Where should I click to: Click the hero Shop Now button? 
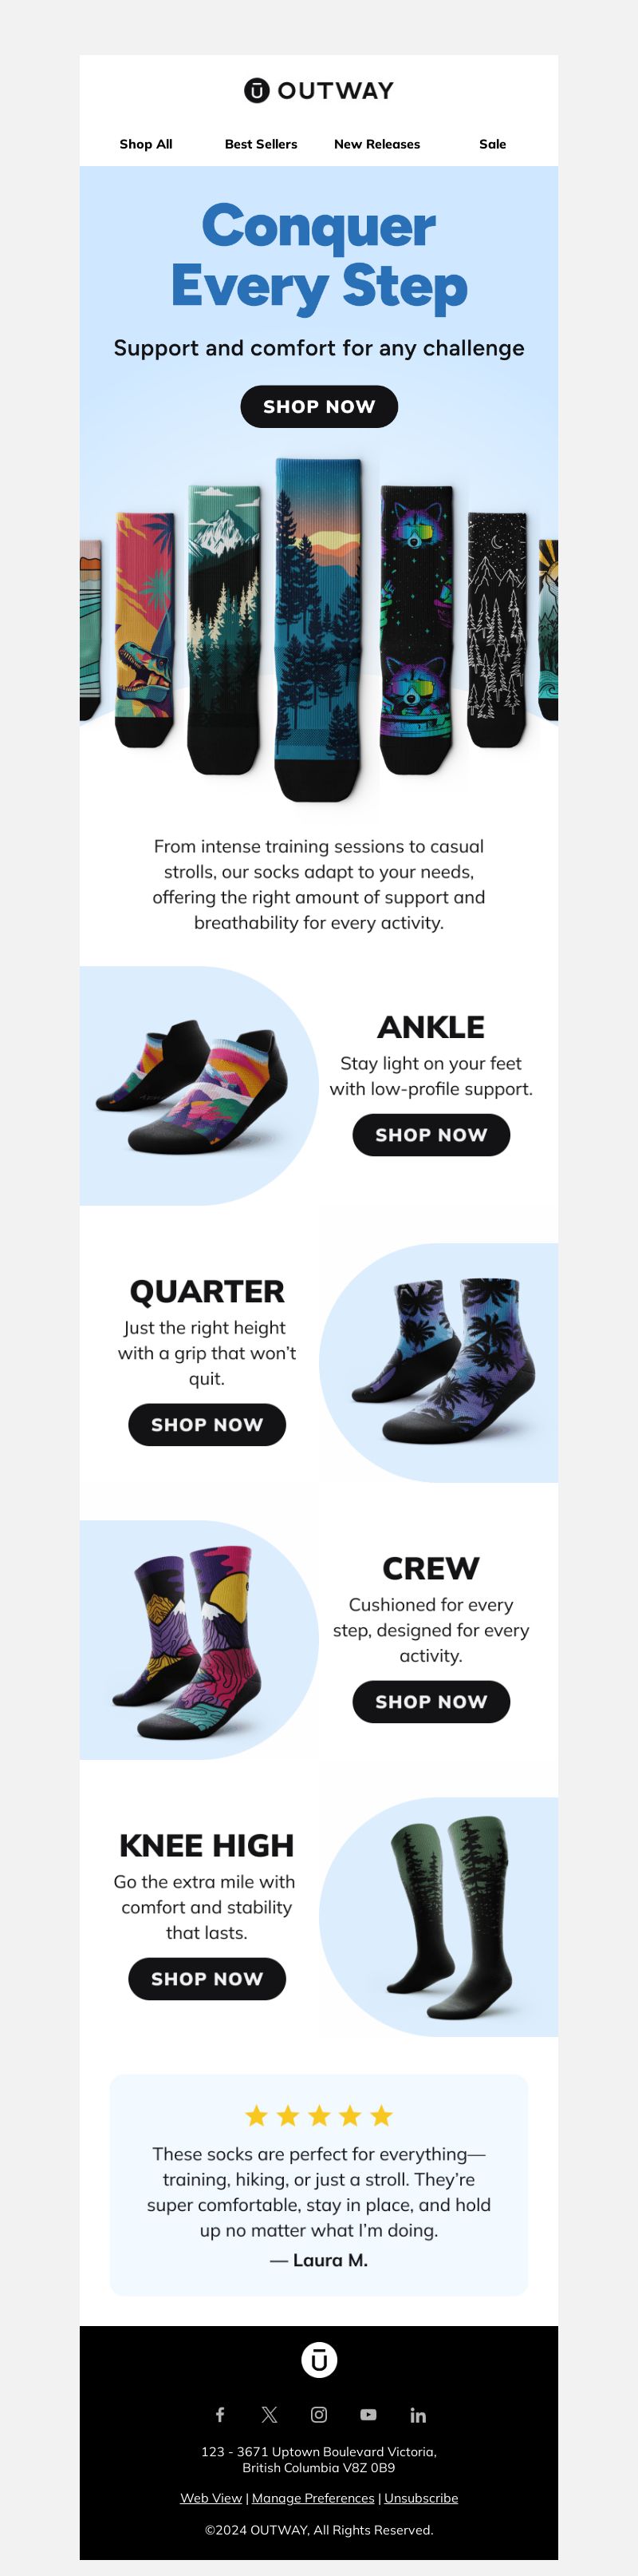[x=320, y=407]
